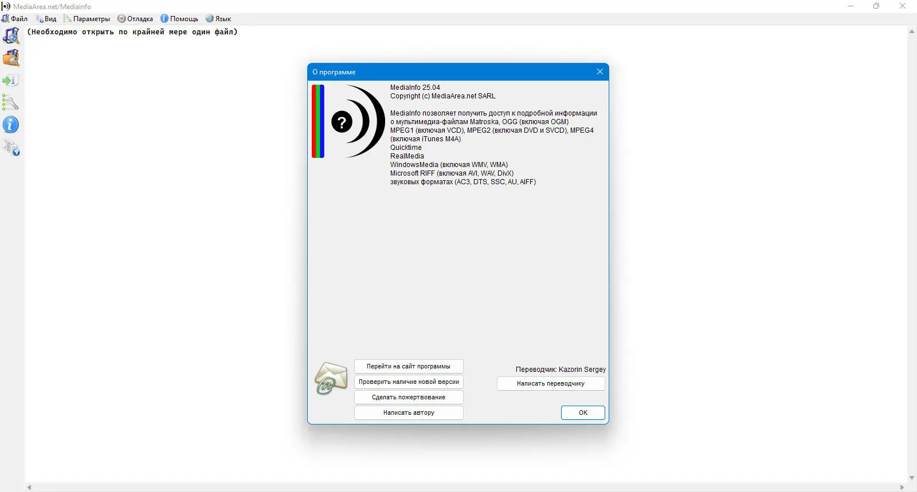
Task: Open the Файл menu
Action: pos(15,19)
